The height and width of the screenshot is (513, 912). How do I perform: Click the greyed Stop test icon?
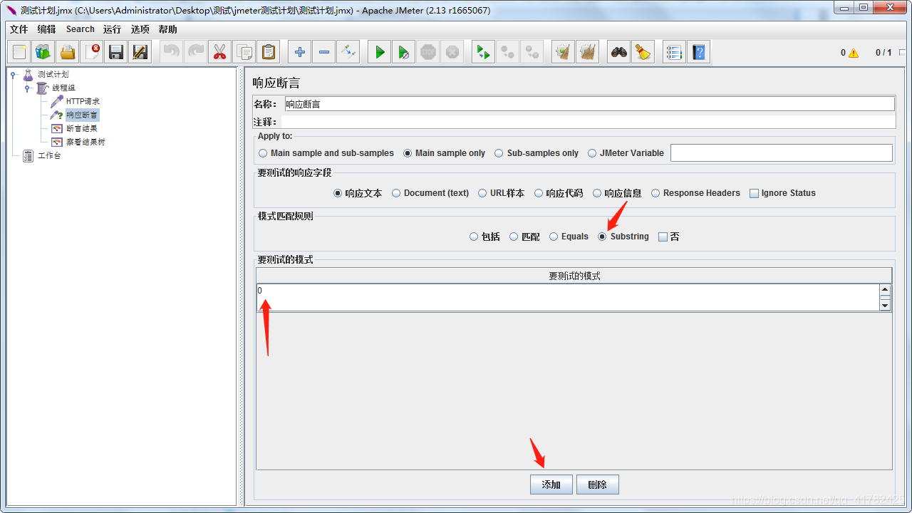(428, 52)
